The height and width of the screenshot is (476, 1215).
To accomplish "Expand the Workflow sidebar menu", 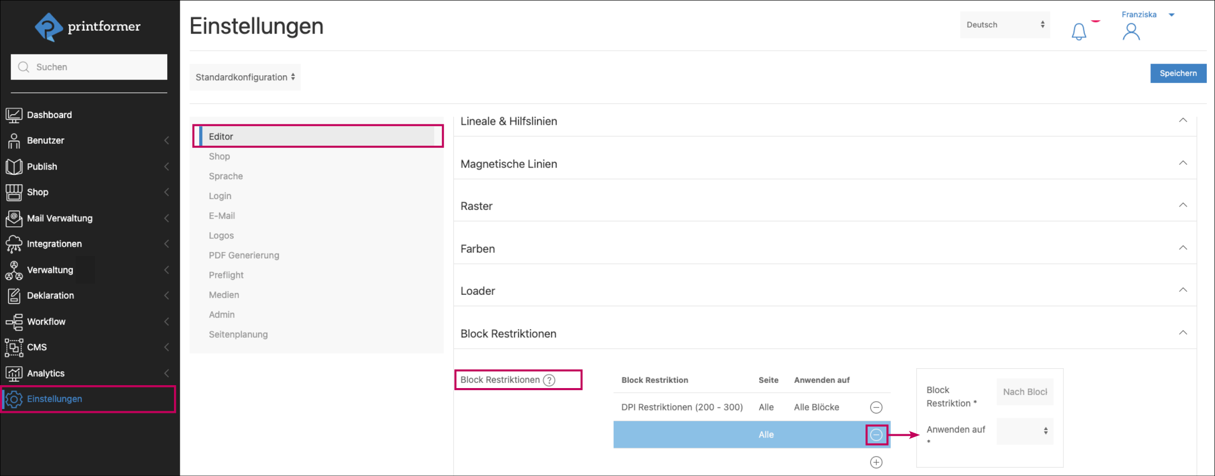I will (x=46, y=322).
